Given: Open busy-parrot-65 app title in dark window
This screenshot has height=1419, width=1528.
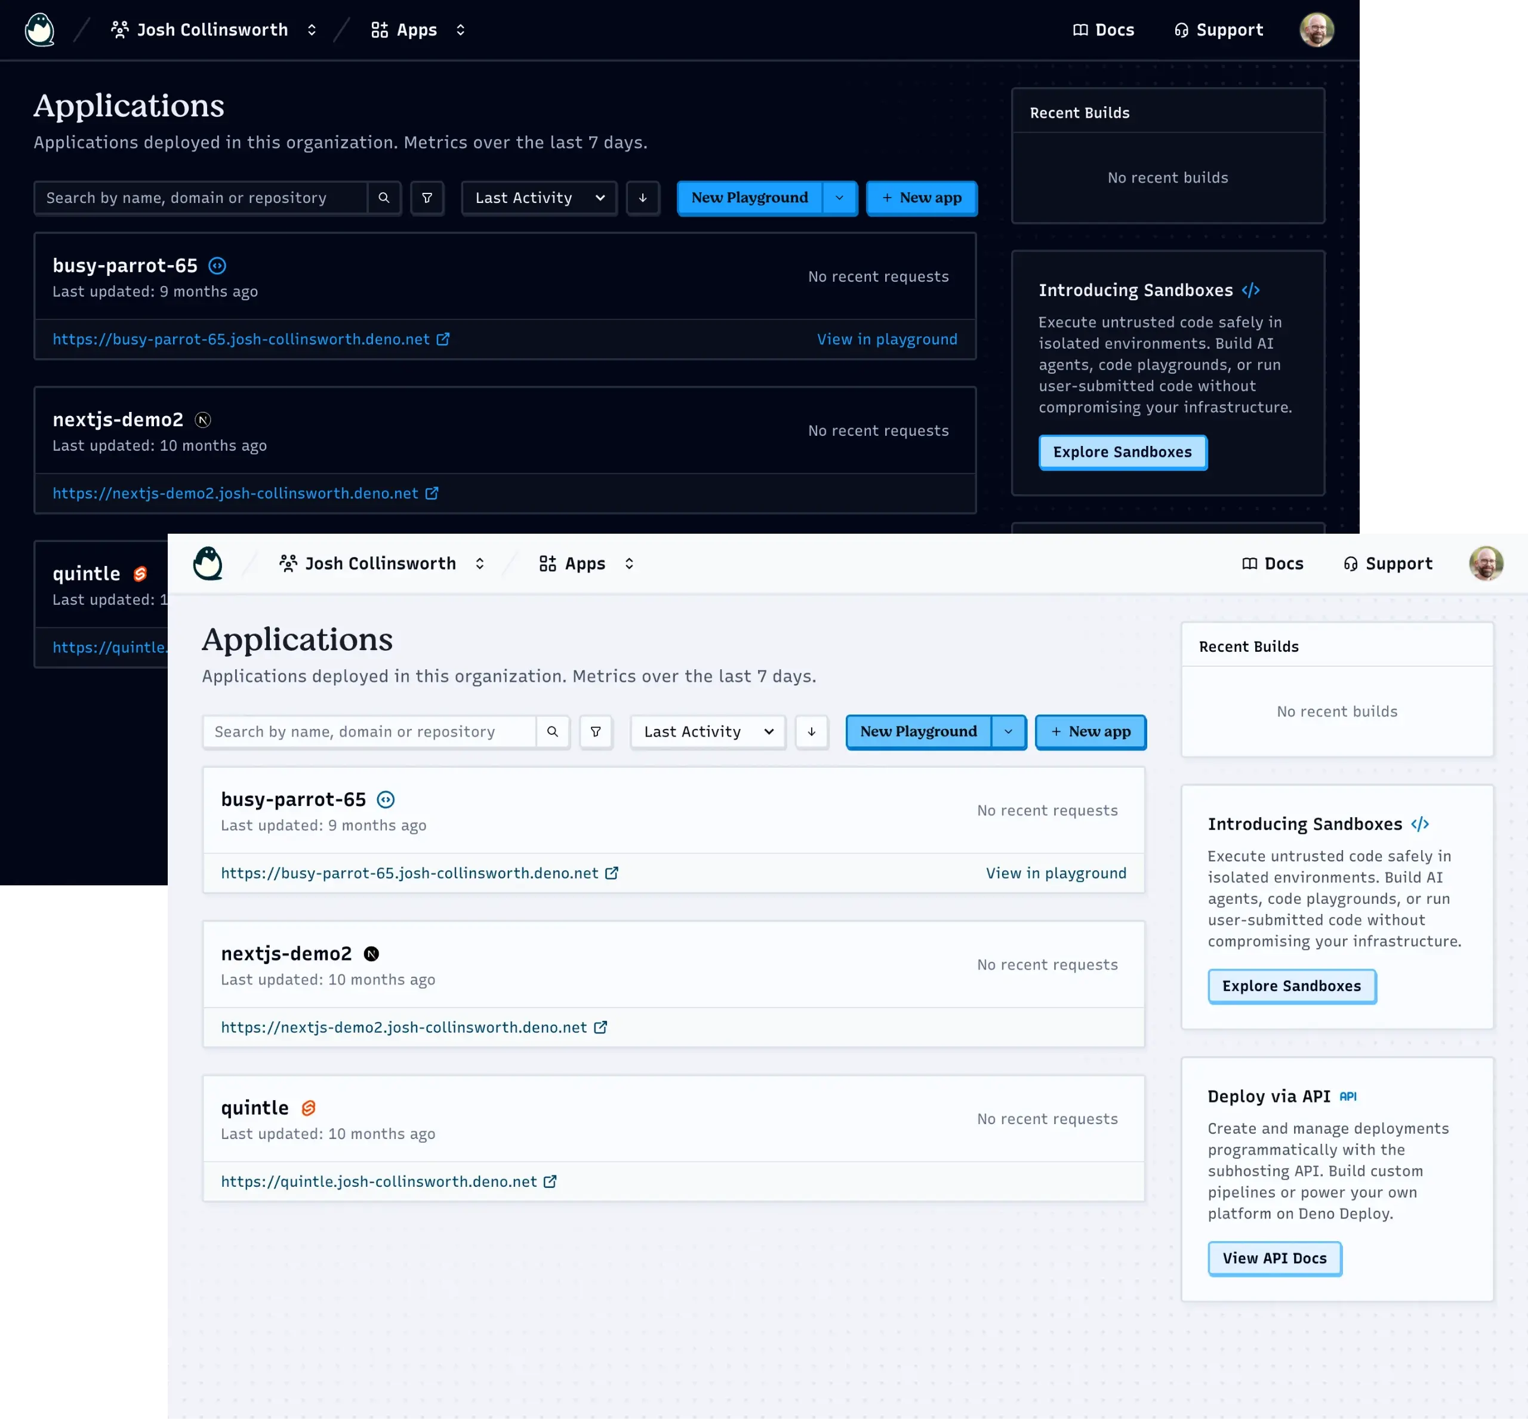Looking at the screenshot, I should pos(125,266).
